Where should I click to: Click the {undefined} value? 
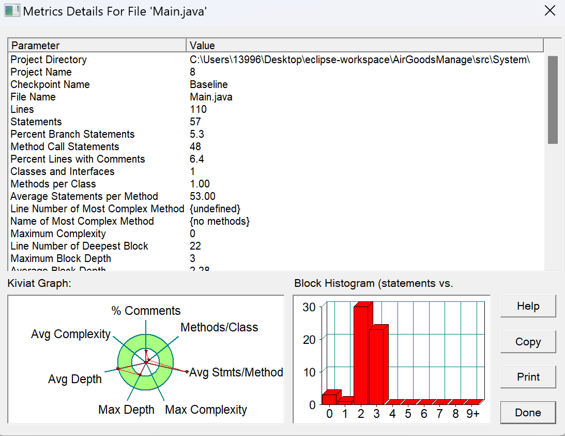coord(215,209)
